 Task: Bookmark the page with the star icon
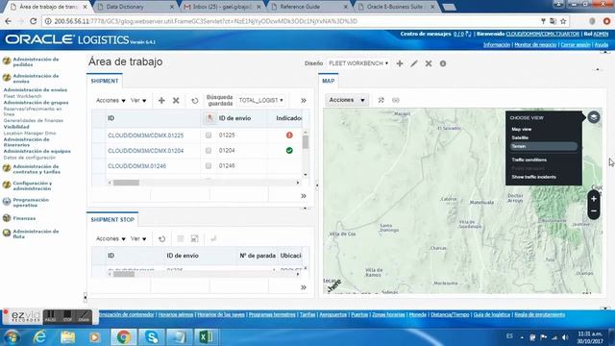(563, 21)
